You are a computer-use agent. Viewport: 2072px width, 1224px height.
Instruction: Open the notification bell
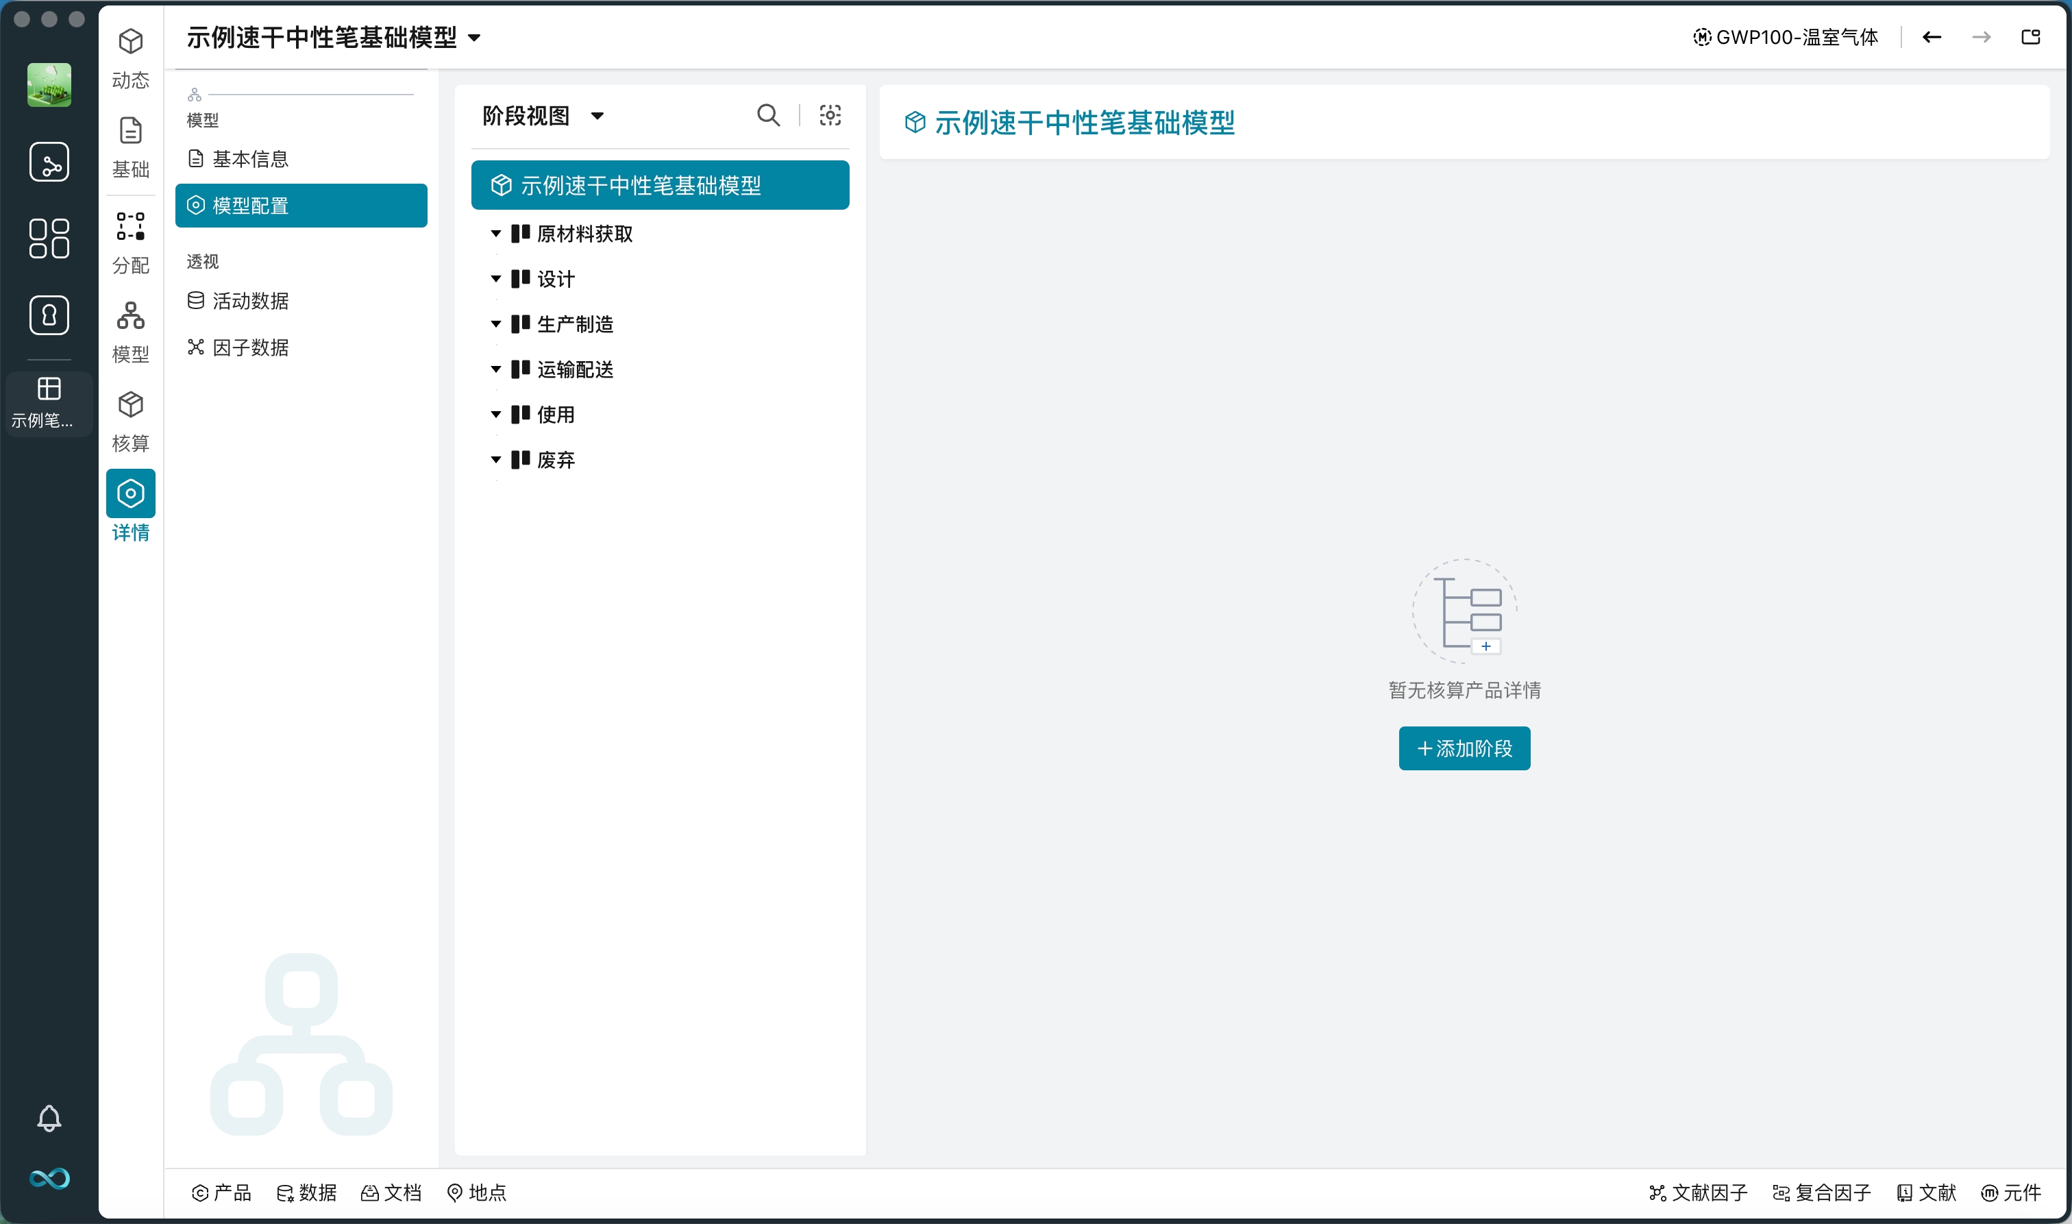[49, 1118]
